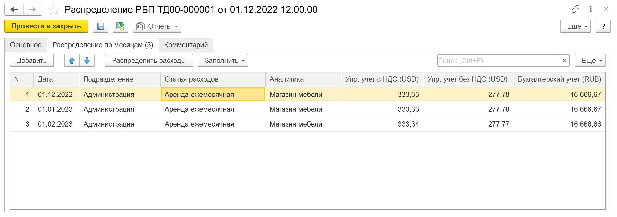Move row up with blue arrow
617x217 pixels.
72,61
